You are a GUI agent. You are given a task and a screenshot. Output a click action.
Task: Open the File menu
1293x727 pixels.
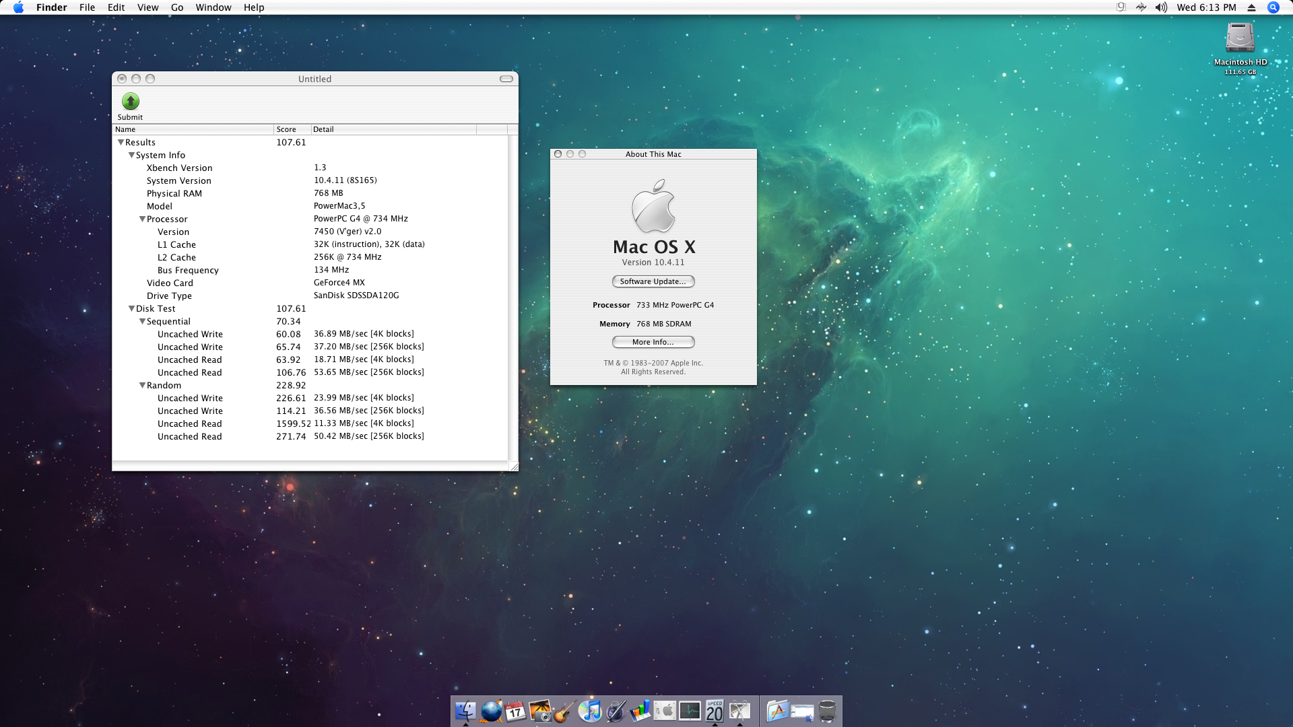87,7
